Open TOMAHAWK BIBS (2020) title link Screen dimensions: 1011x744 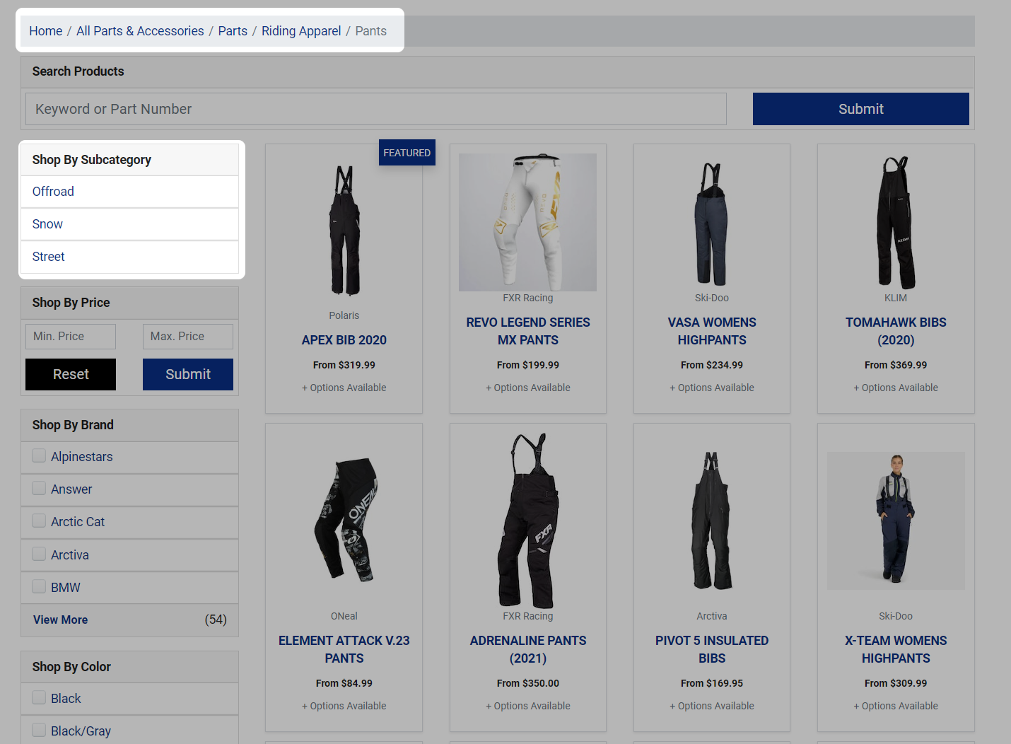click(x=896, y=331)
